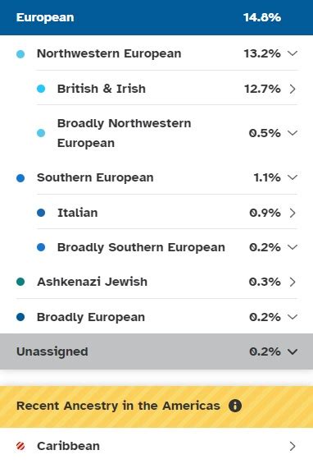Viewport: 313px width, 464px height.
Task: Open Caribbean details arrow
Action: [293, 446]
